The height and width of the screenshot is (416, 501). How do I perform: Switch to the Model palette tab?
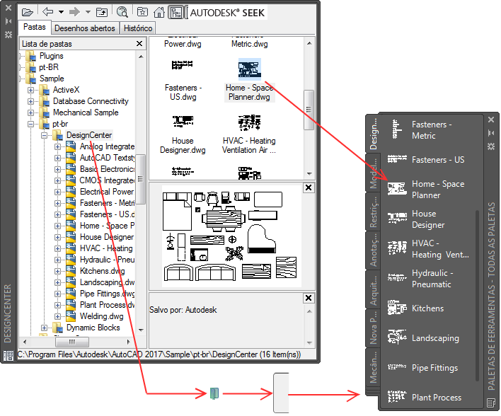coord(372,173)
